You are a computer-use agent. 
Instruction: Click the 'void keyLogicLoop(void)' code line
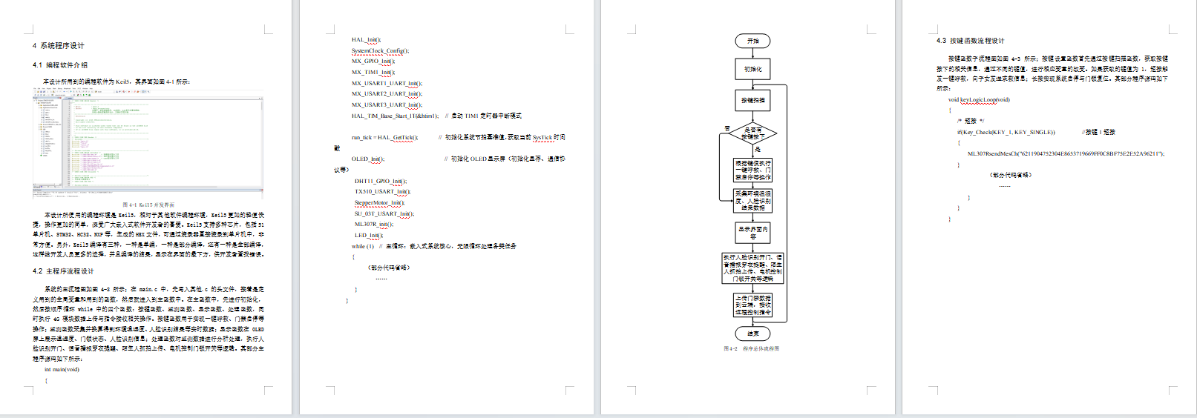click(979, 99)
